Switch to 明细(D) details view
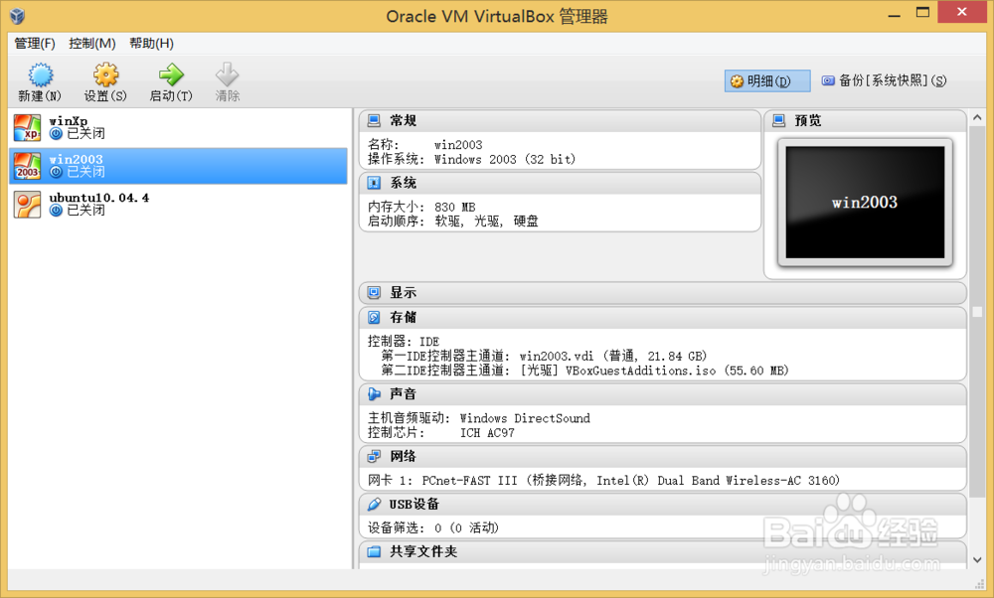 767,81
